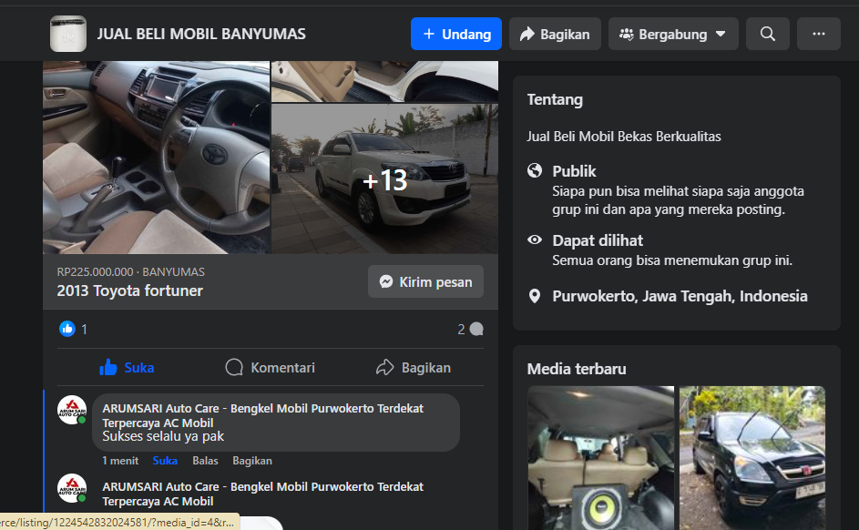Viewport: 859px width, 530px height.
Task: Share the group using top Bagikan button
Action: 555,34
